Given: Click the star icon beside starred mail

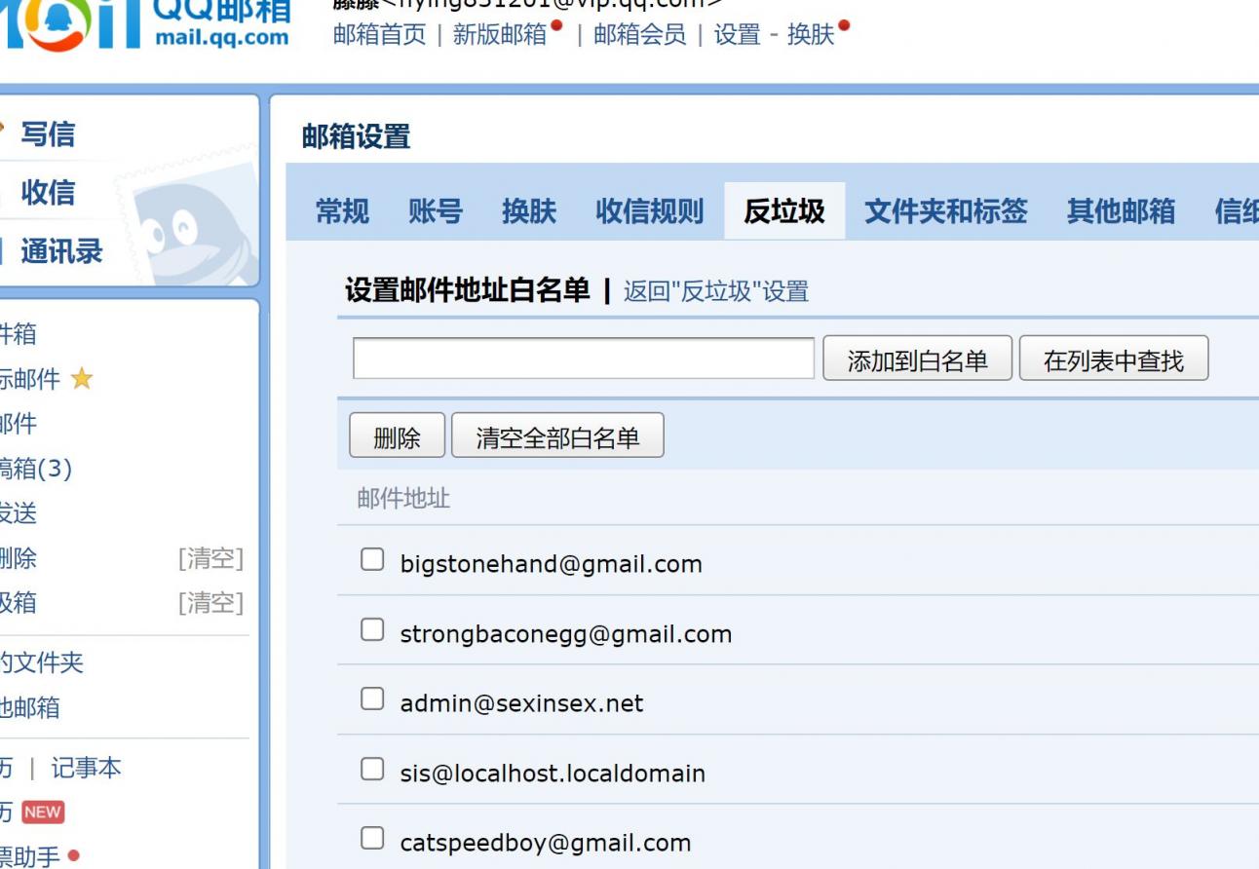Looking at the screenshot, I should coord(82,379).
